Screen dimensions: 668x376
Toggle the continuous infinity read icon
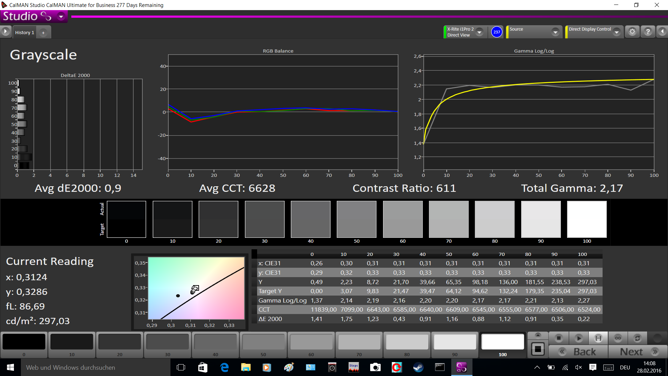(618, 338)
